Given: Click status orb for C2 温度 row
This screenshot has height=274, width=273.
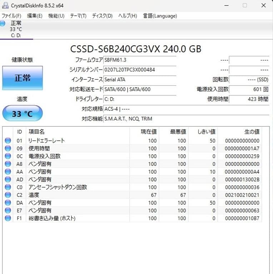Looking at the screenshot, I should tap(8, 195).
